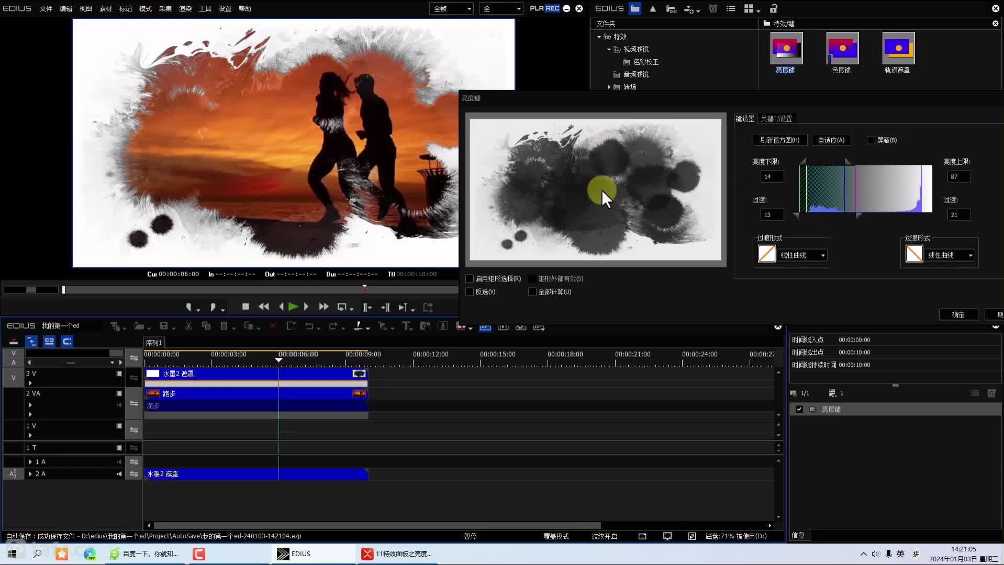Enable the 启用矩形选择(R) checkbox

coord(470,279)
